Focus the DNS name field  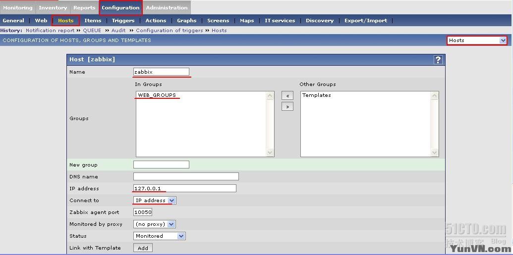[186, 176]
